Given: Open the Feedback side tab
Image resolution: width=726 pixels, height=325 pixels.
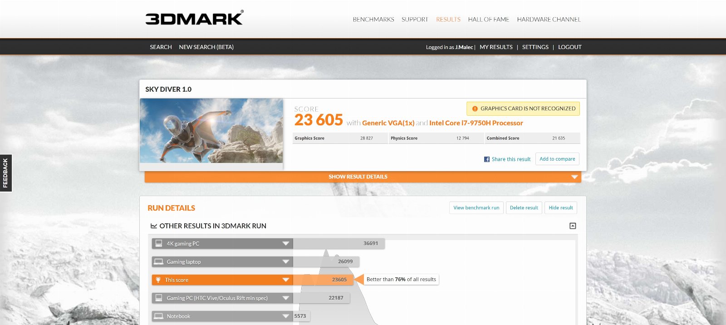Looking at the screenshot, I should 5,173.
